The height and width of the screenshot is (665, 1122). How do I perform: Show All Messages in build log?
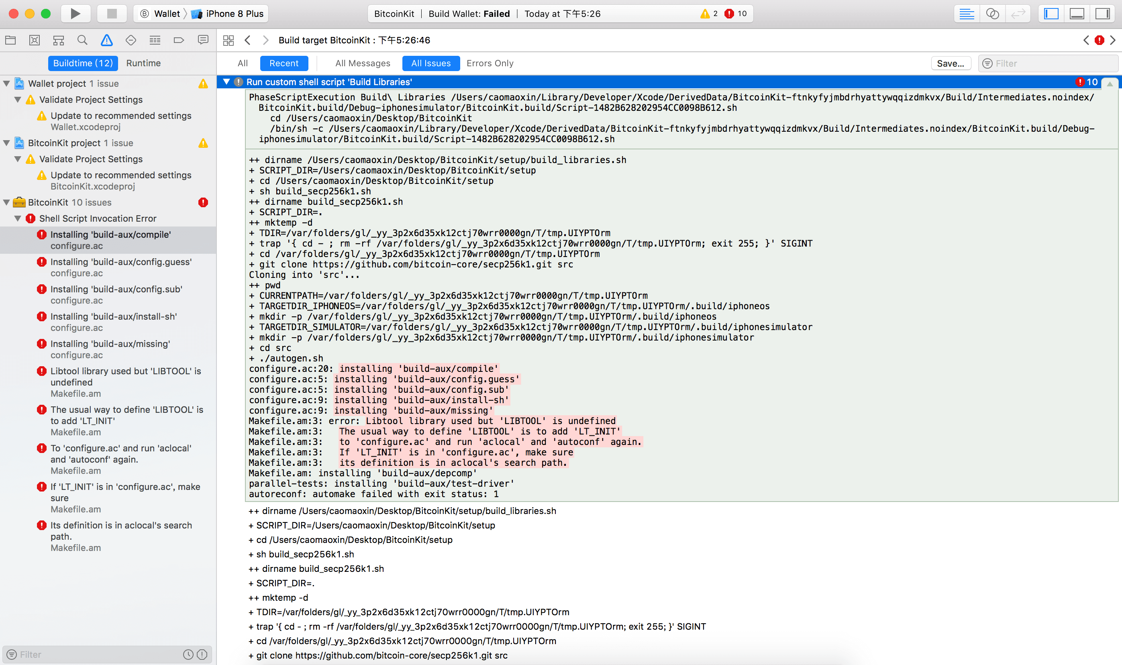(363, 63)
